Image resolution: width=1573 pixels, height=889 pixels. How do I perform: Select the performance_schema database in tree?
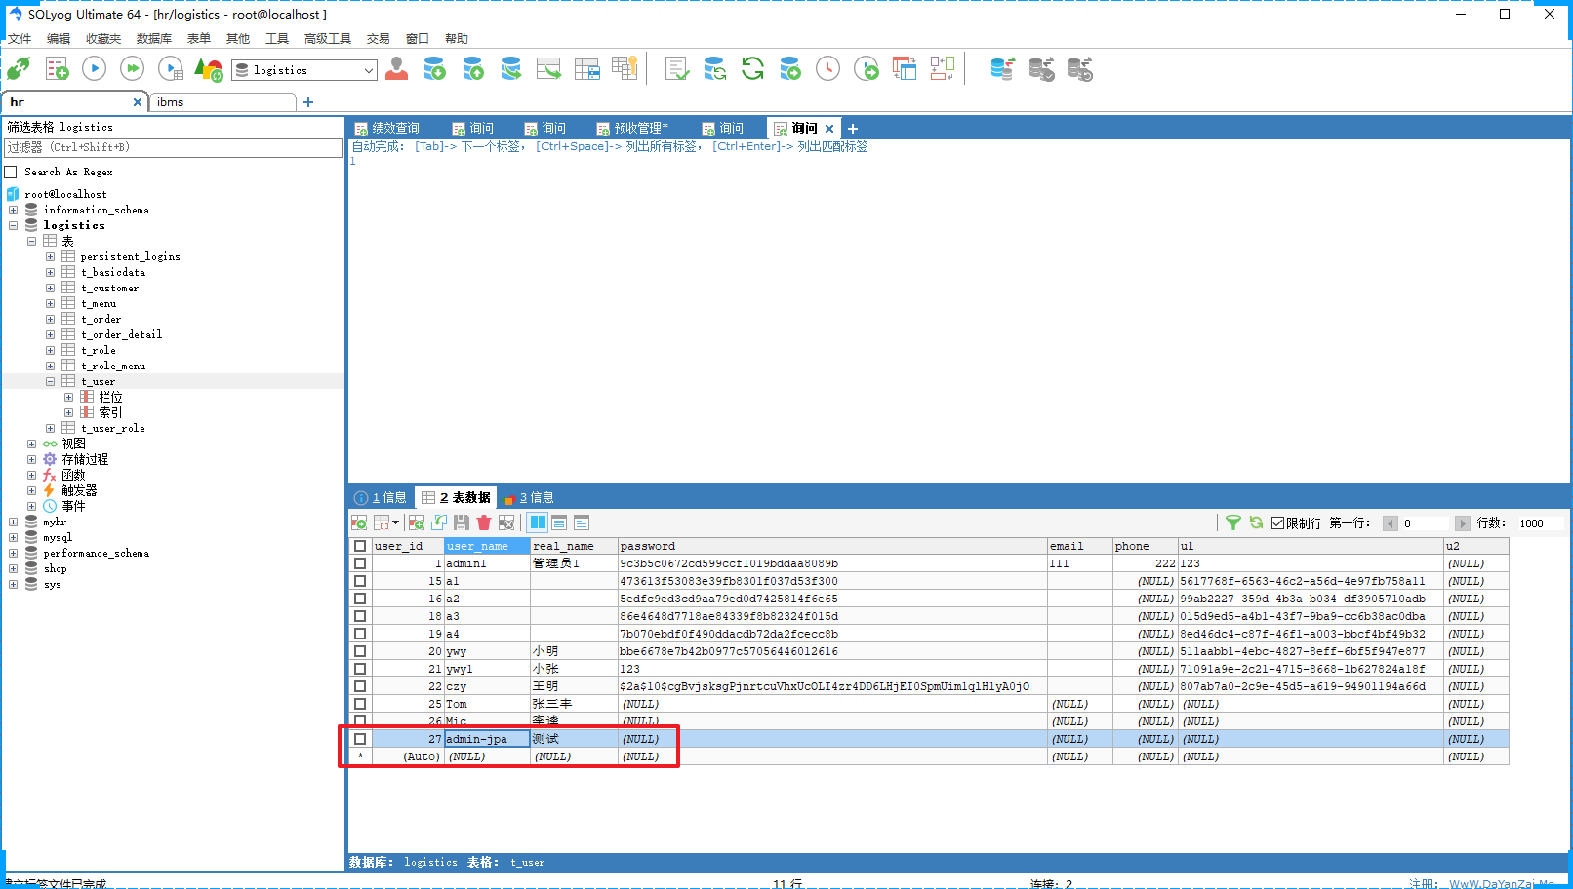pos(96,553)
